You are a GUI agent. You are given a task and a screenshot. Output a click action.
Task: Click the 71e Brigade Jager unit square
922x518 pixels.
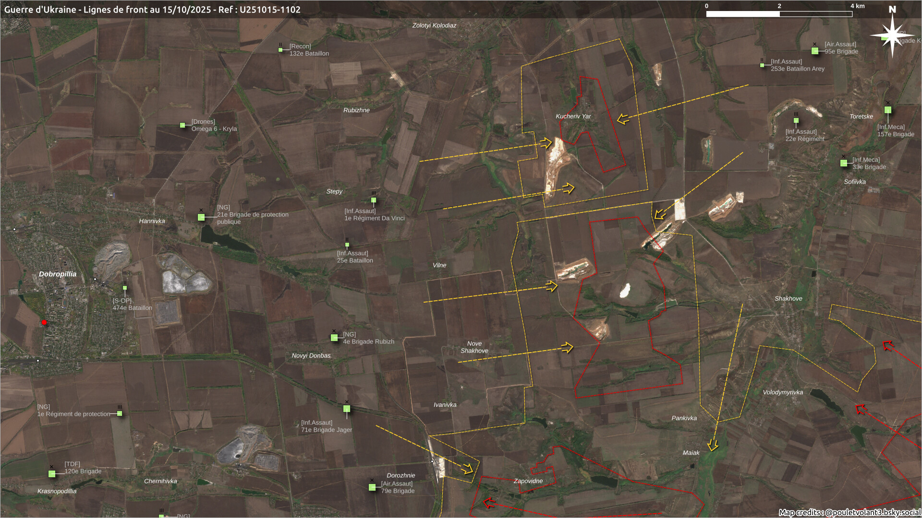click(x=347, y=409)
